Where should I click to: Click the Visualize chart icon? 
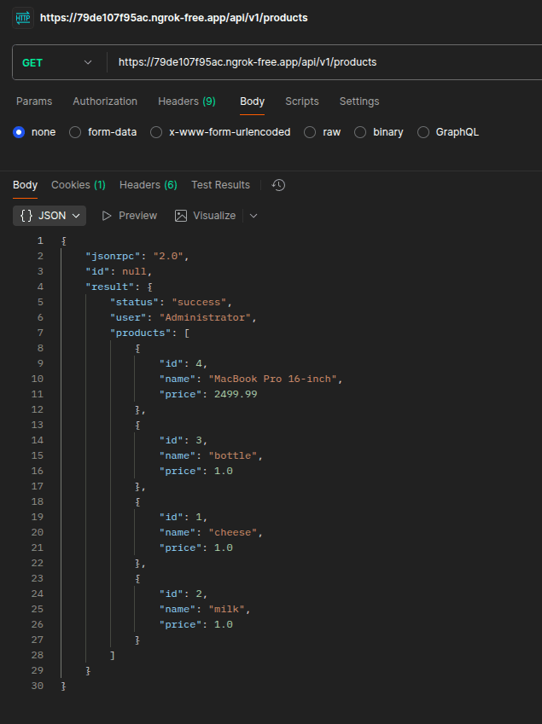pos(181,216)
